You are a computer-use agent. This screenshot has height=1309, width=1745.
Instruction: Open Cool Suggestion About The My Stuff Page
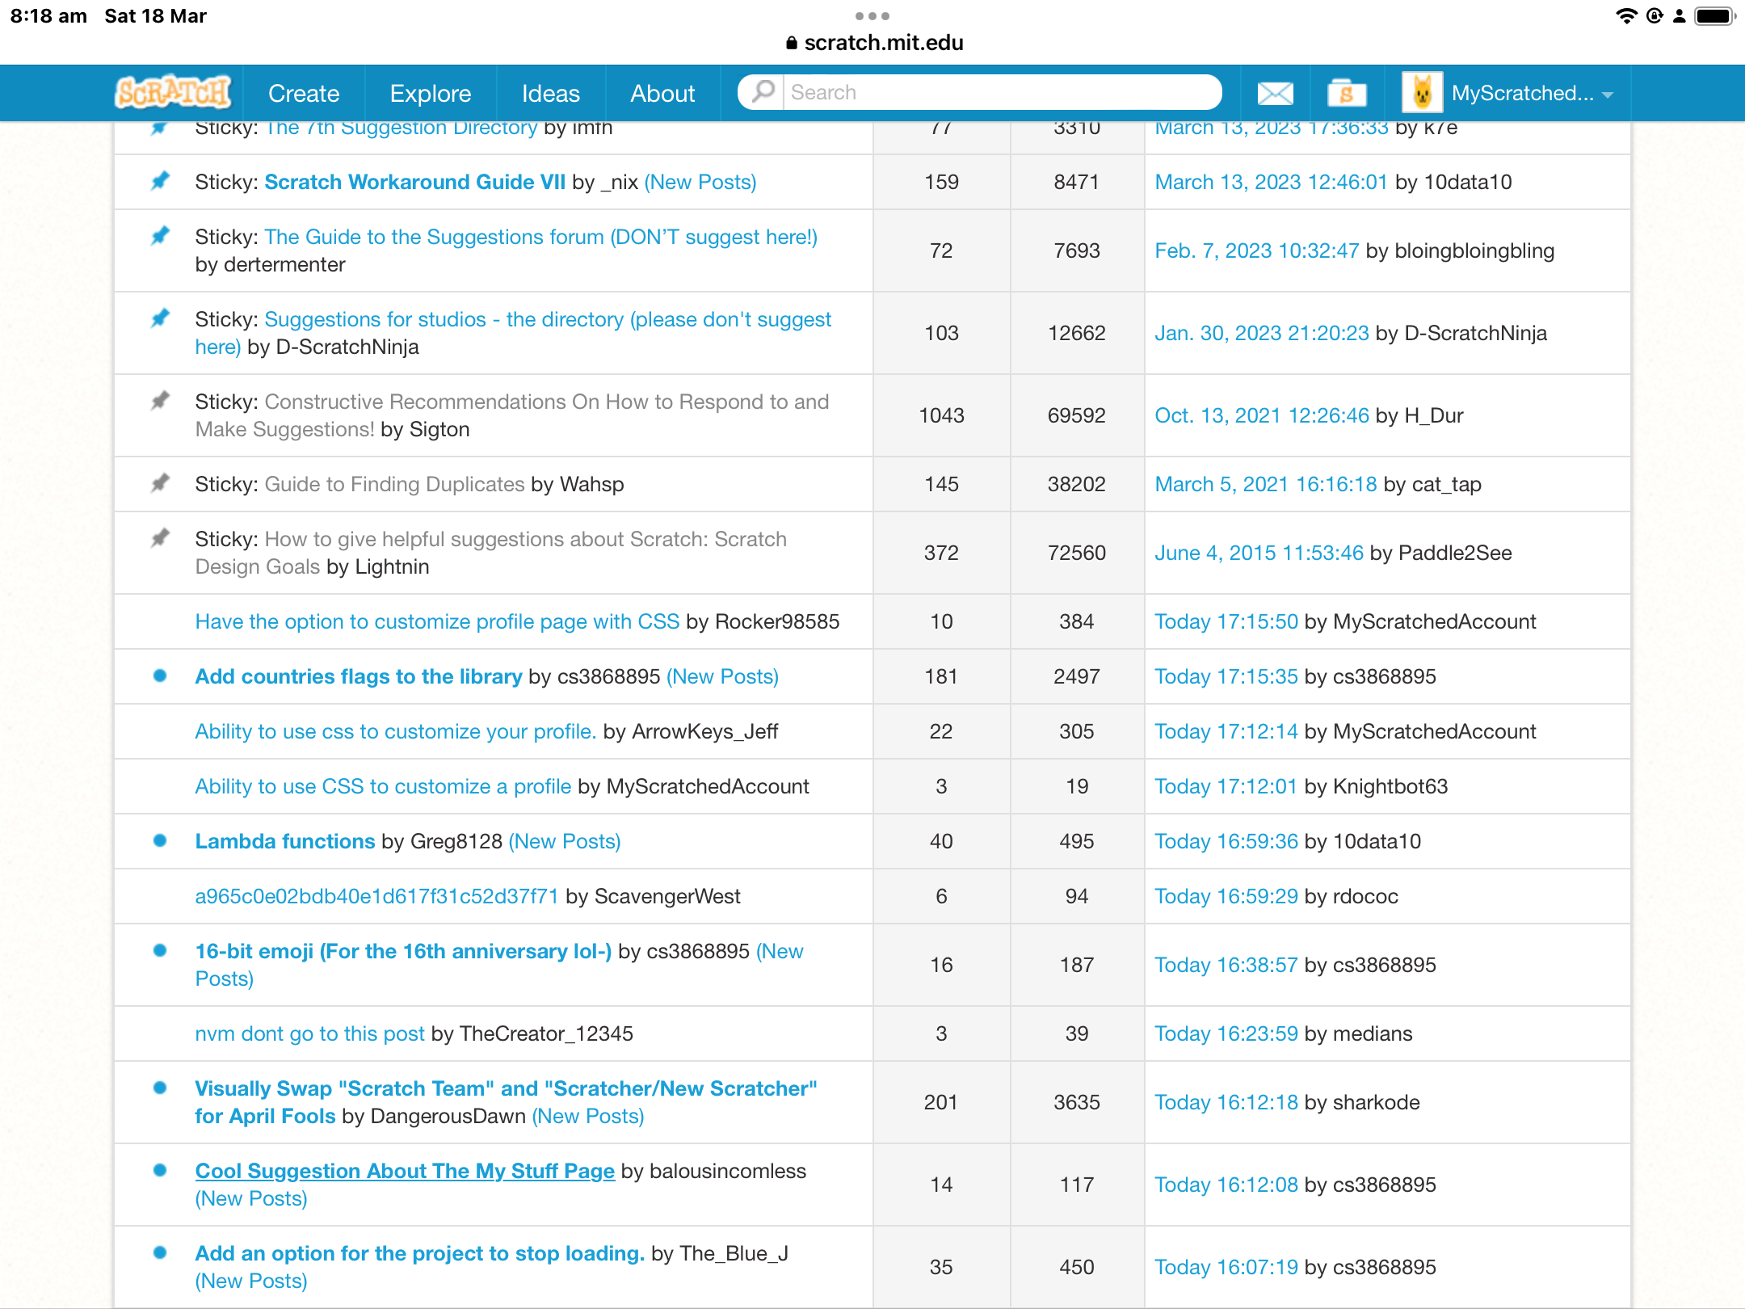point(404,1170)
